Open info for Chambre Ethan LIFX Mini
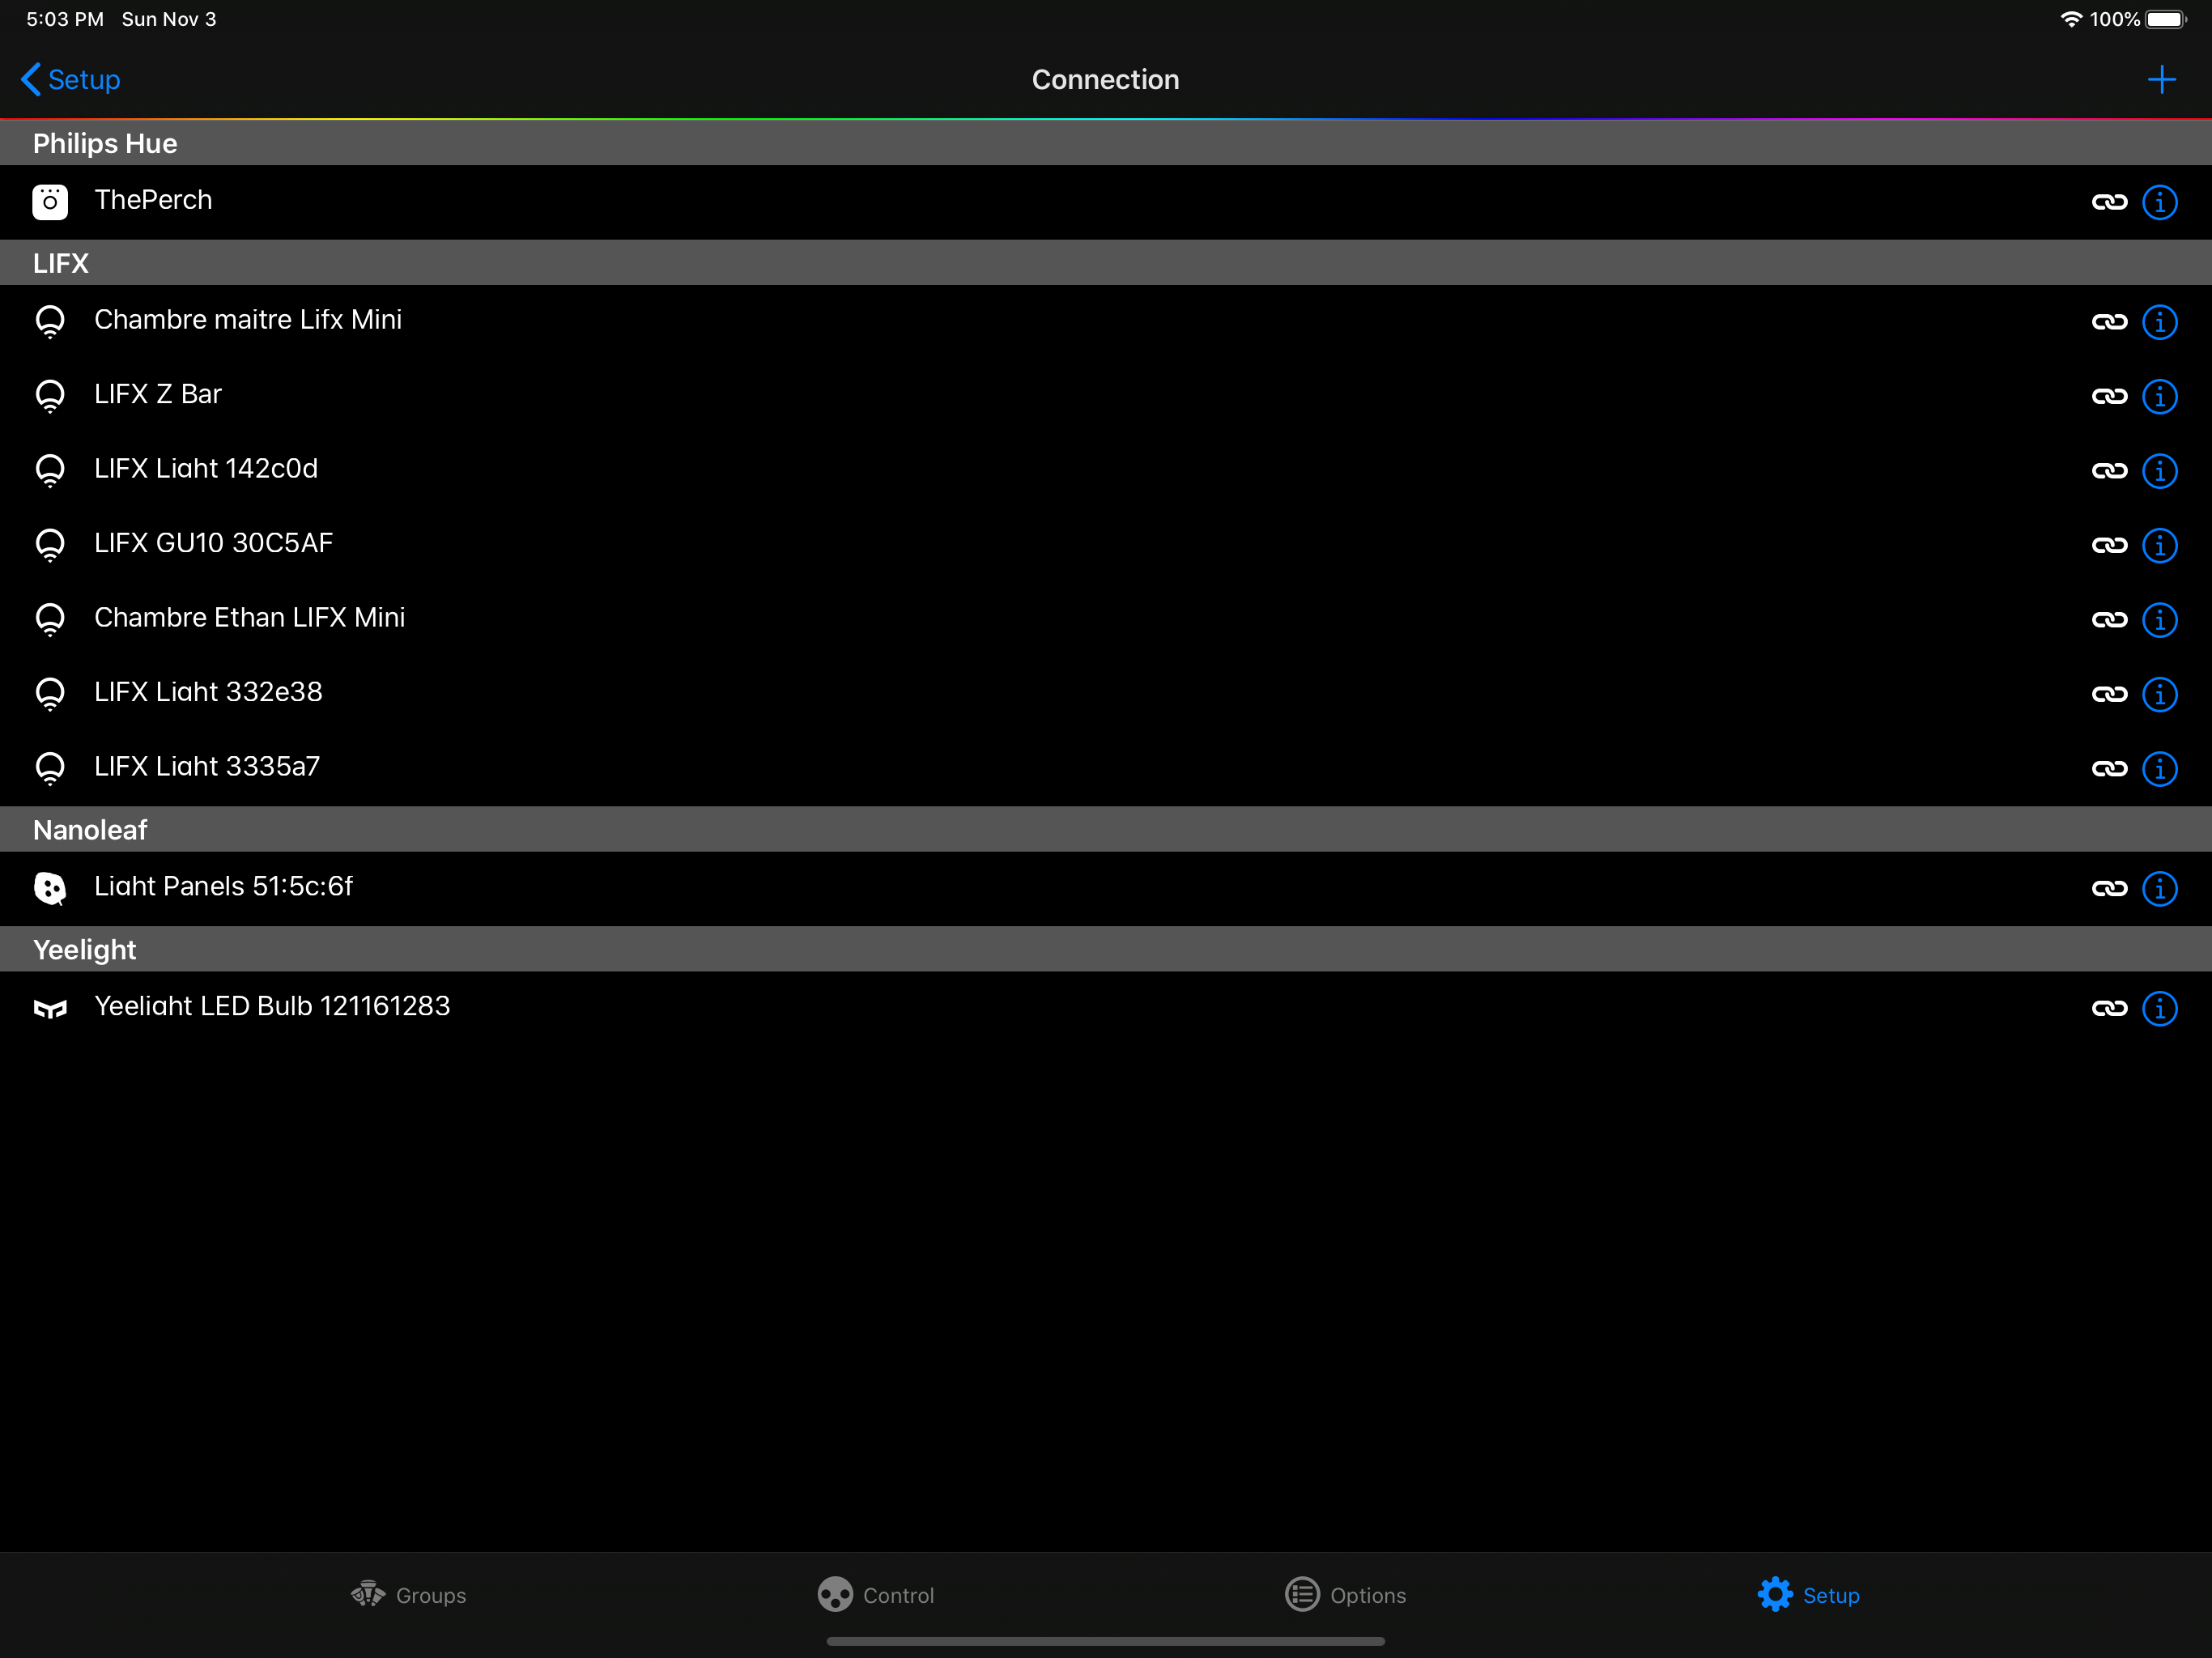 [2160, 620]
